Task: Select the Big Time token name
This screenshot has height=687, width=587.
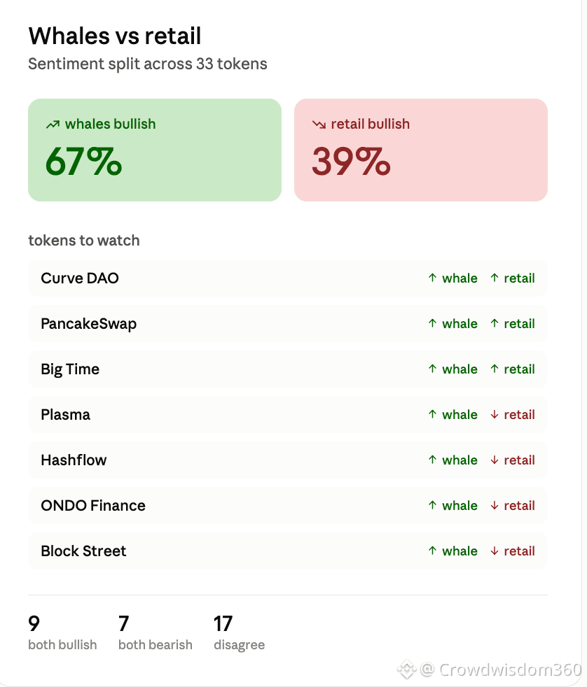Action: point(70,369)
